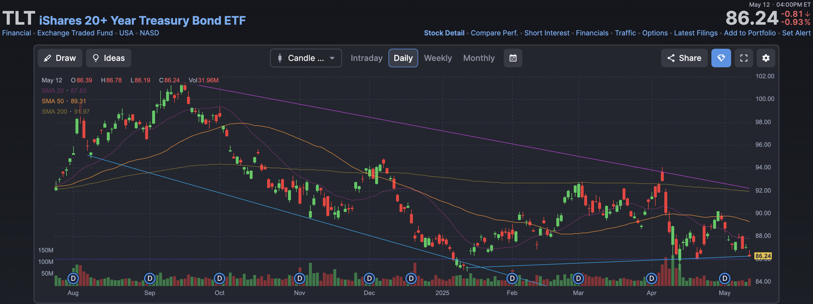This screenshot has height=304, width=813.
Task: Switch to Weekly timeframe
Action: 438,58
